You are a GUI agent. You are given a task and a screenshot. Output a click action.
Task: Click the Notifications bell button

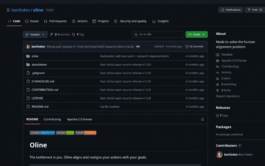[x=231, y=10]
